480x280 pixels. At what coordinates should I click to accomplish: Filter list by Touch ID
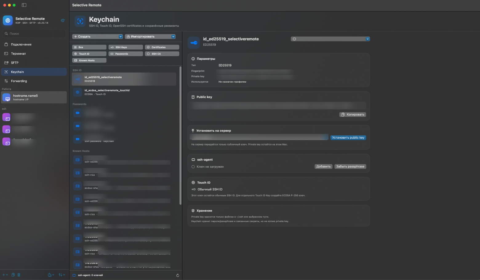point(89,54)
